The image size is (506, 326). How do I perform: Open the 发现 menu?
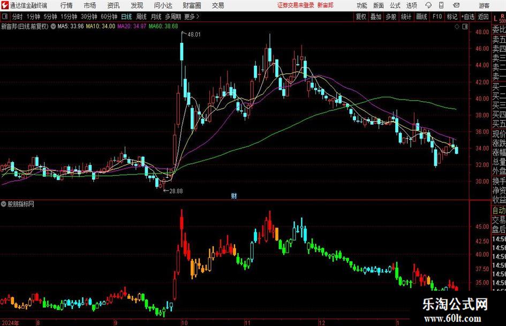tap(137, 5)
